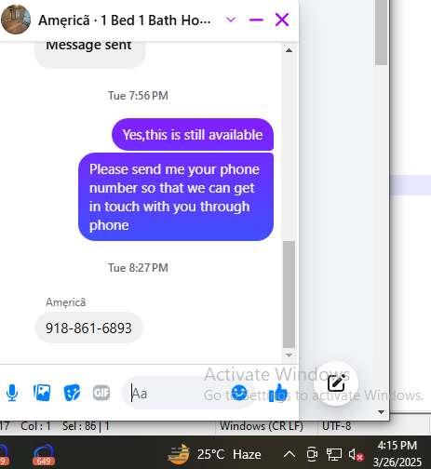The height and width of the screenshot is (469, 431).
Task: Click the chat scrollbar thumb
Action: 289,294
